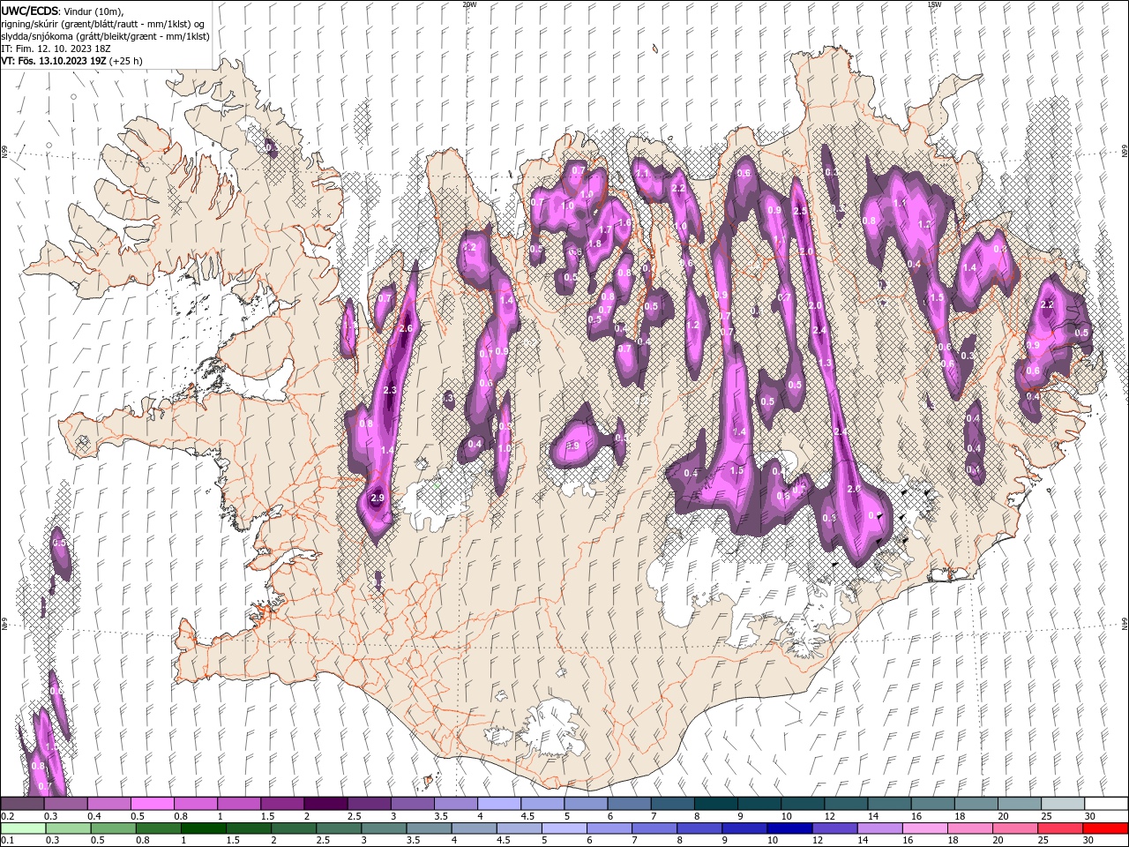
Task: Click the '(+25 h)' forecast offset text
Action: tap(126, 61)
